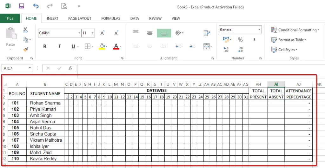Select column AH header
Viewport: 325px width, 168px height.
(x=258, y=84)
